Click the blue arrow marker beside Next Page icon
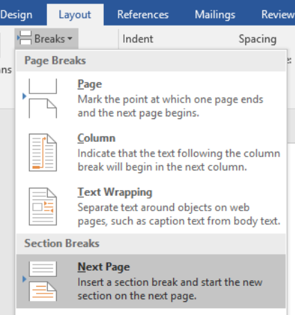The image size is (295, 315). [24, 279]
